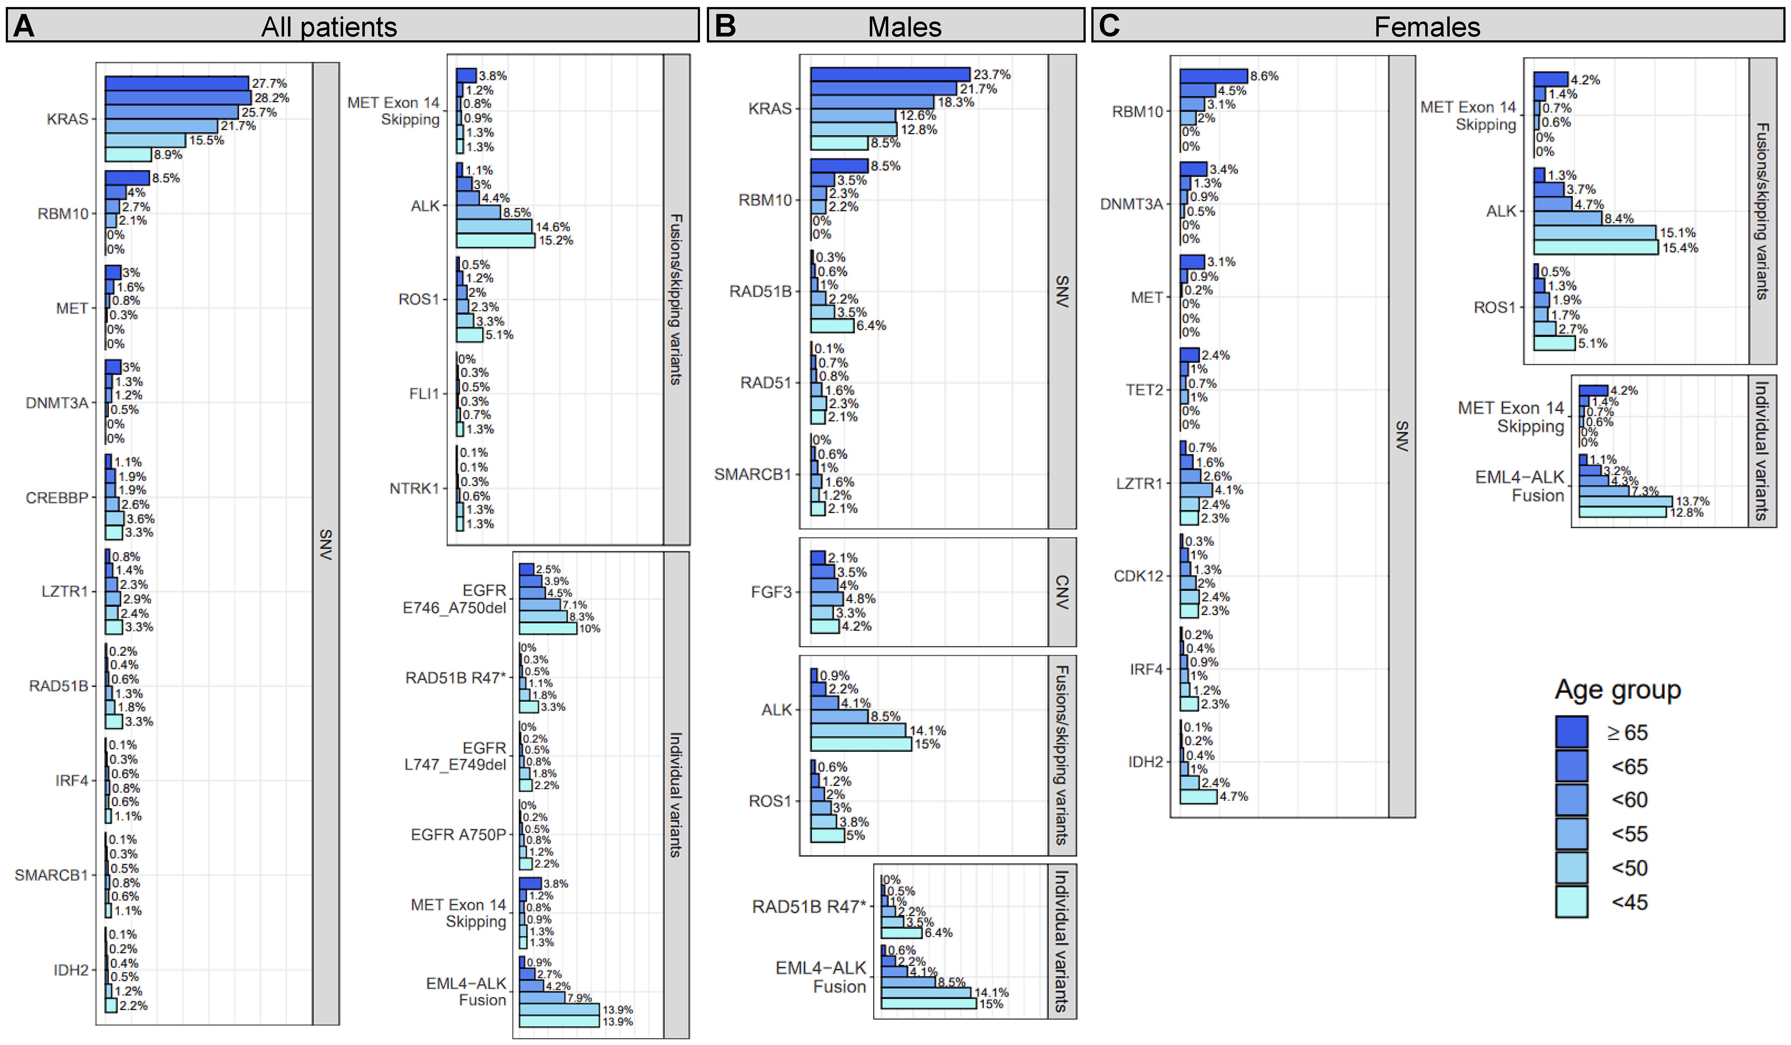The width and height of the screenshot is (1791, 1045).
Task: Click the '10%' EGFR E746_A750del value
Action: coord(589,629)
